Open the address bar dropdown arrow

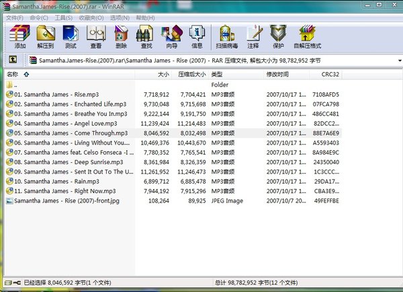[400, 61]
